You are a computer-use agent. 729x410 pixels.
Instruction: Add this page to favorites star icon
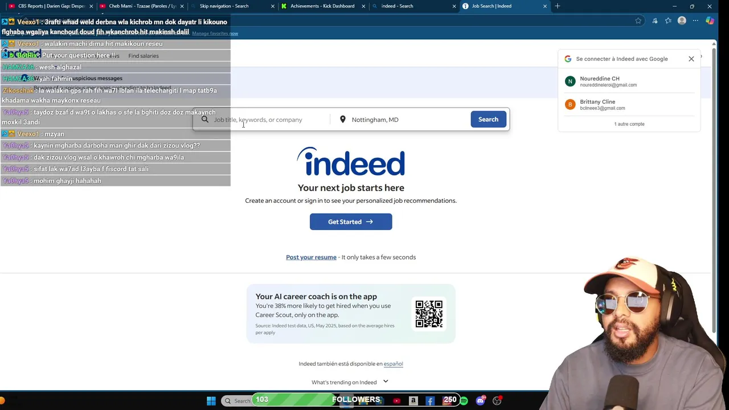pos(638,20)
